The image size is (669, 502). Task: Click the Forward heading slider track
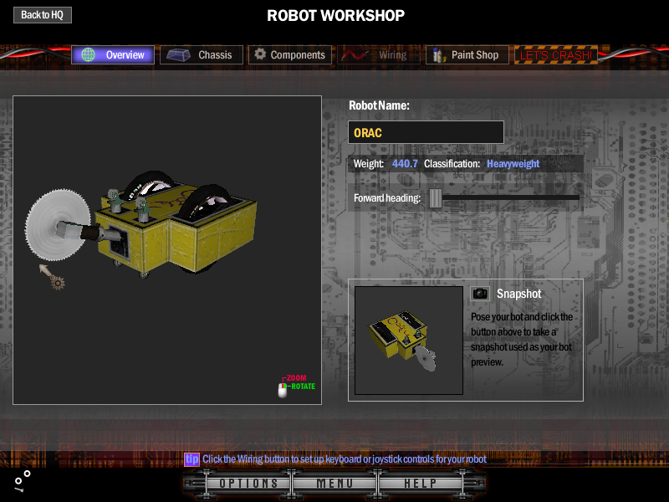[511, 197]
